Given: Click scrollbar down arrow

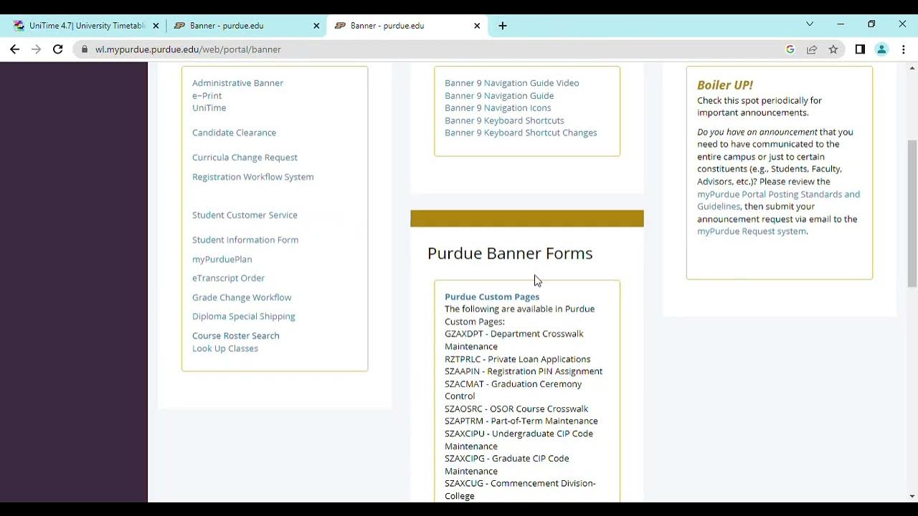Looking at the screenshot, I should coord(912,496).
